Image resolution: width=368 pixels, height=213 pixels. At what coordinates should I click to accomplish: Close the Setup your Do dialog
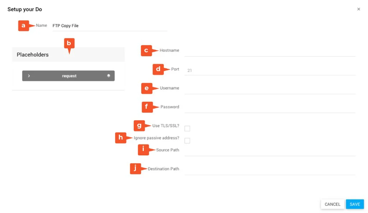pyautogui.click(x=358, y=9)
